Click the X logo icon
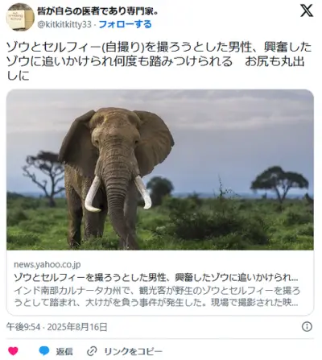This screenshot has width=322, height=360. (x=307, y=11)
